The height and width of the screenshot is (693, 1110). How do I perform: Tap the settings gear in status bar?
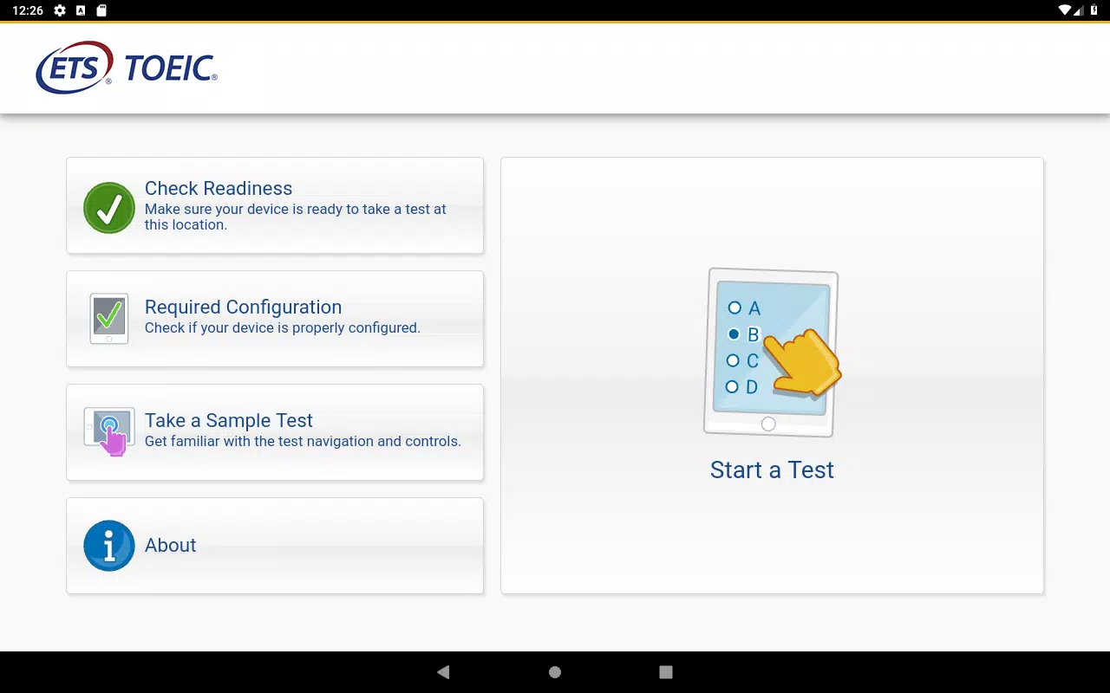[60, 10]
